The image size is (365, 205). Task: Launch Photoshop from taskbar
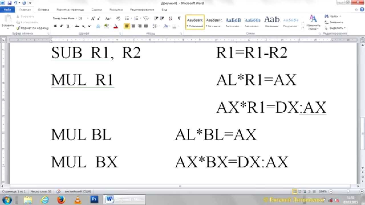94,200
